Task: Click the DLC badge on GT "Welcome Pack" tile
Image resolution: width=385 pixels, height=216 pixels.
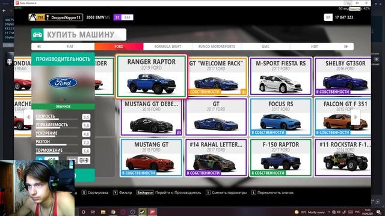Action: (x=243, y=92)
